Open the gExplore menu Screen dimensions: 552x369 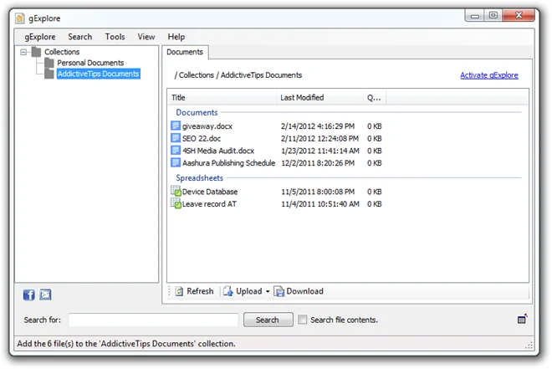point(40,37)
